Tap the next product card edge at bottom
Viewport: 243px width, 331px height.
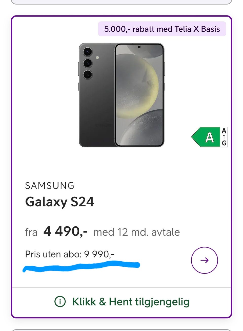pos(121,330)
